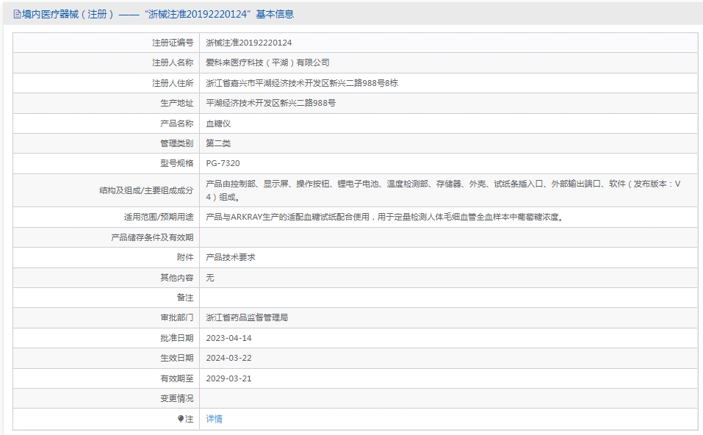
Task: Click the 注册人名称 row label
Action: [173, 62]
